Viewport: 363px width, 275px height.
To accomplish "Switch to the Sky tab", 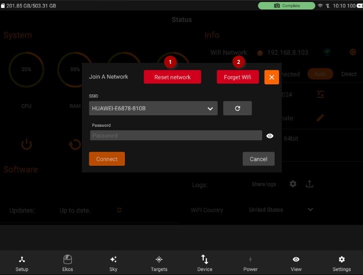I will tap(113, 264).
